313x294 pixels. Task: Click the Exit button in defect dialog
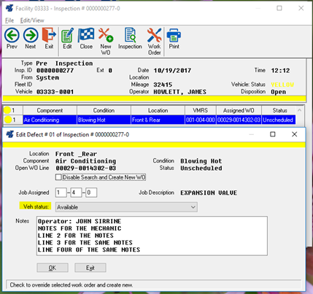[90, 268]
